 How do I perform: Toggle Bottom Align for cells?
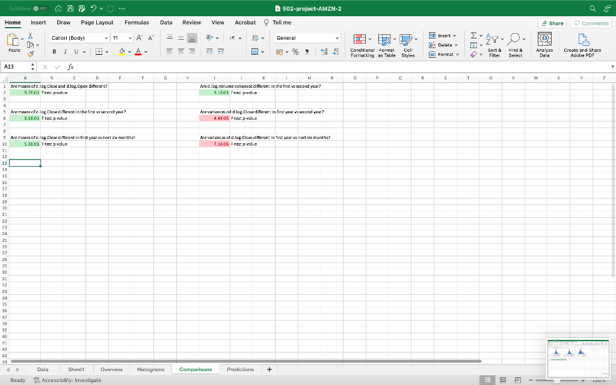(x=192, y=38)
